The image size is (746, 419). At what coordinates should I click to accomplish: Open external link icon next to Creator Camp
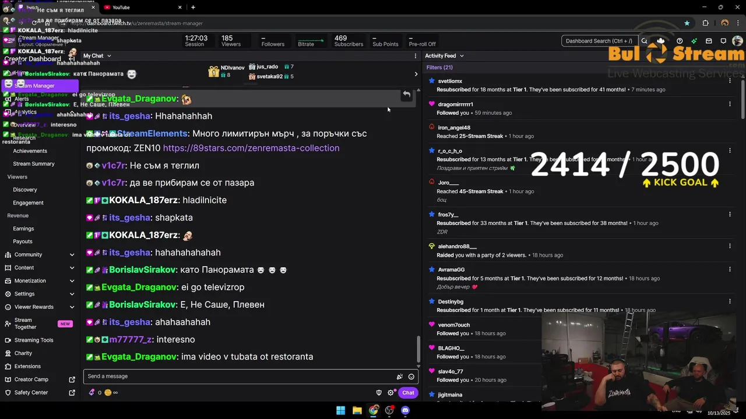click(x=72, y=379)
